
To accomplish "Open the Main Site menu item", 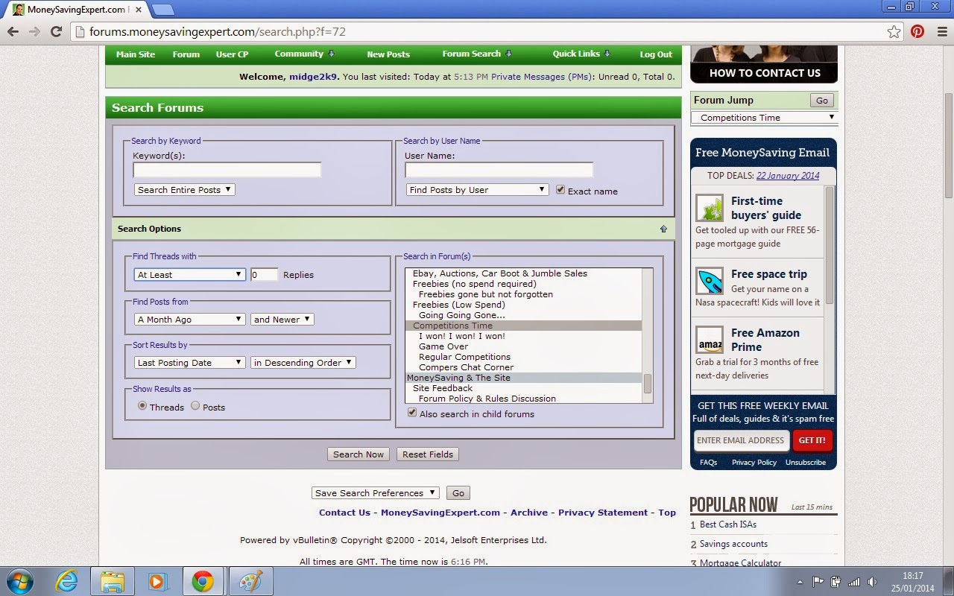I will [136, 54].
